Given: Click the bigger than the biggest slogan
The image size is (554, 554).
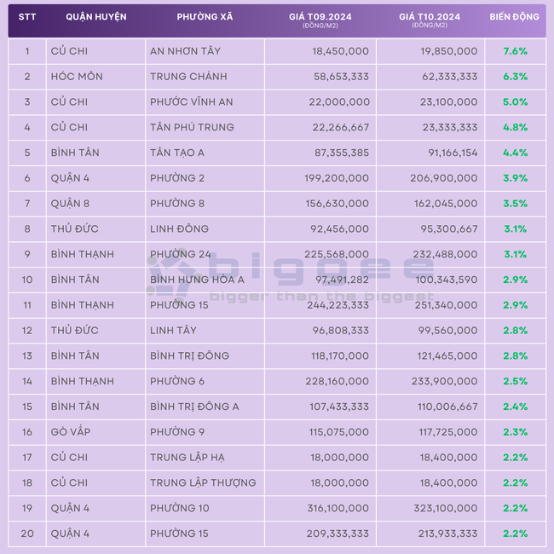Looking at the screenshot, I should [x=322, y=296].
